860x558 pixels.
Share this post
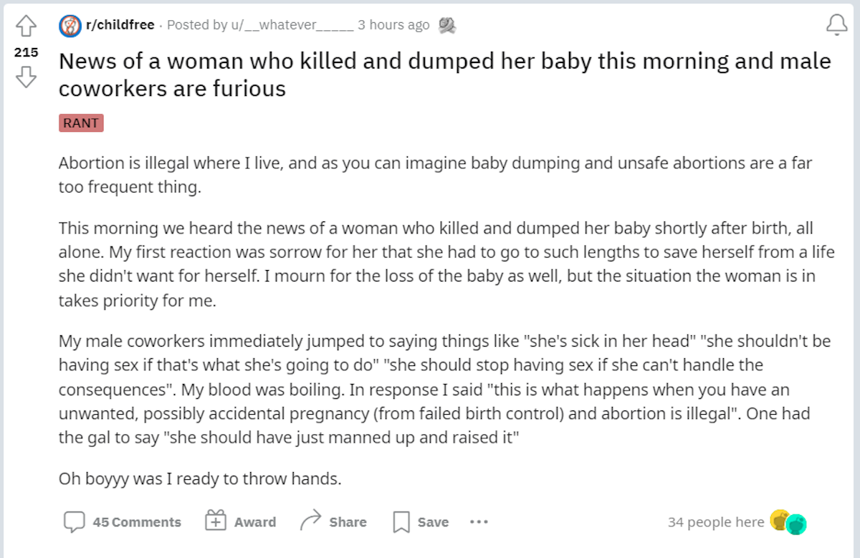pyautogui.click(x=333, y=522)
